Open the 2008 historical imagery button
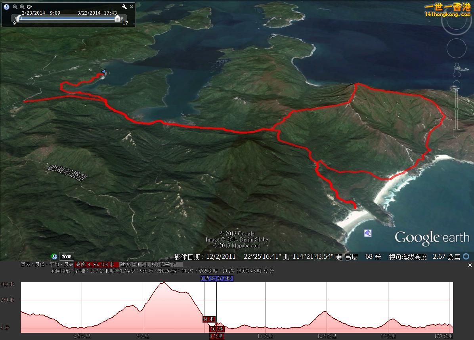The width and height of the screenshot is (474, 340). (66, 257)
